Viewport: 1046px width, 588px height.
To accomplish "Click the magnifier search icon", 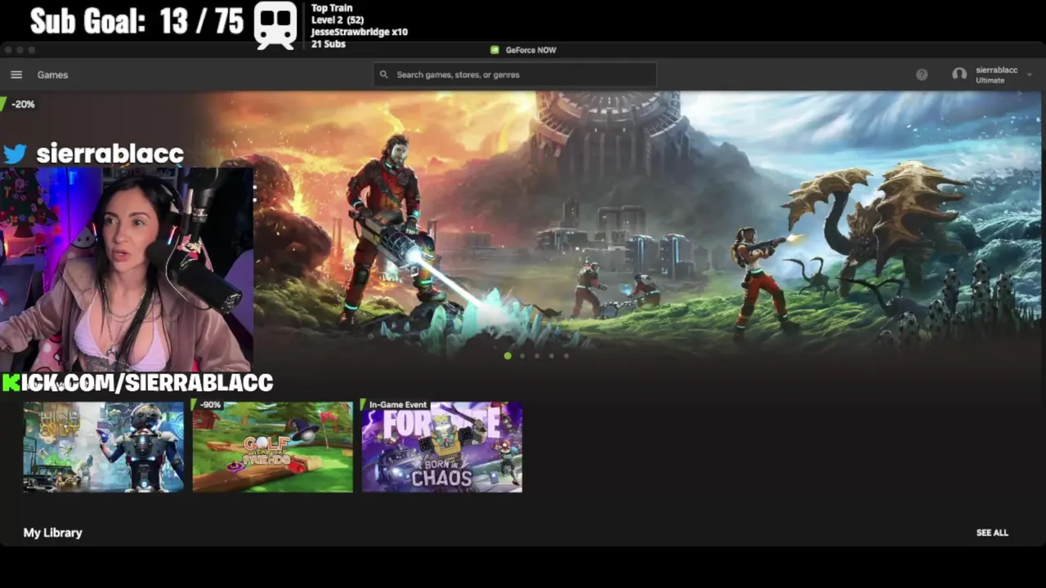I will pos(384,74).
